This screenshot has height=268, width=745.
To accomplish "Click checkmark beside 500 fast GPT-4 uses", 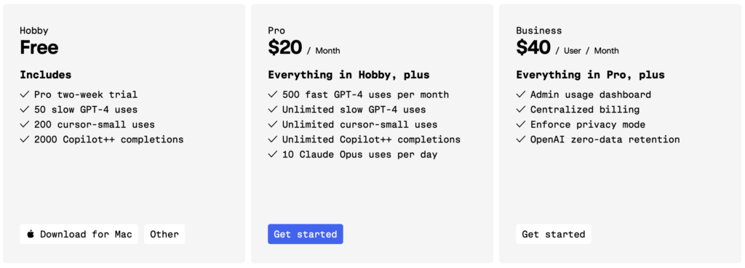I will pyautogui.click(x=273, y=94).
